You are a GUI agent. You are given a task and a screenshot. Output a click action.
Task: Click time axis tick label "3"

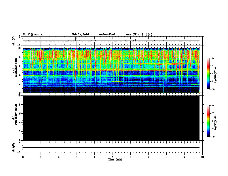pyautogui.click(x=77, y=157)
